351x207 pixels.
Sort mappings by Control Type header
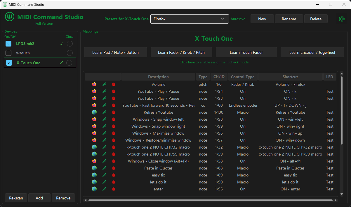(243, 77)
